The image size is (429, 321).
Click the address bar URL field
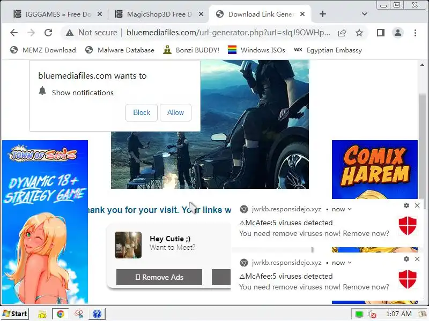(x=228, y=33)
